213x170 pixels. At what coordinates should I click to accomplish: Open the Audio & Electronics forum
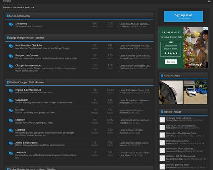(27, 143)
